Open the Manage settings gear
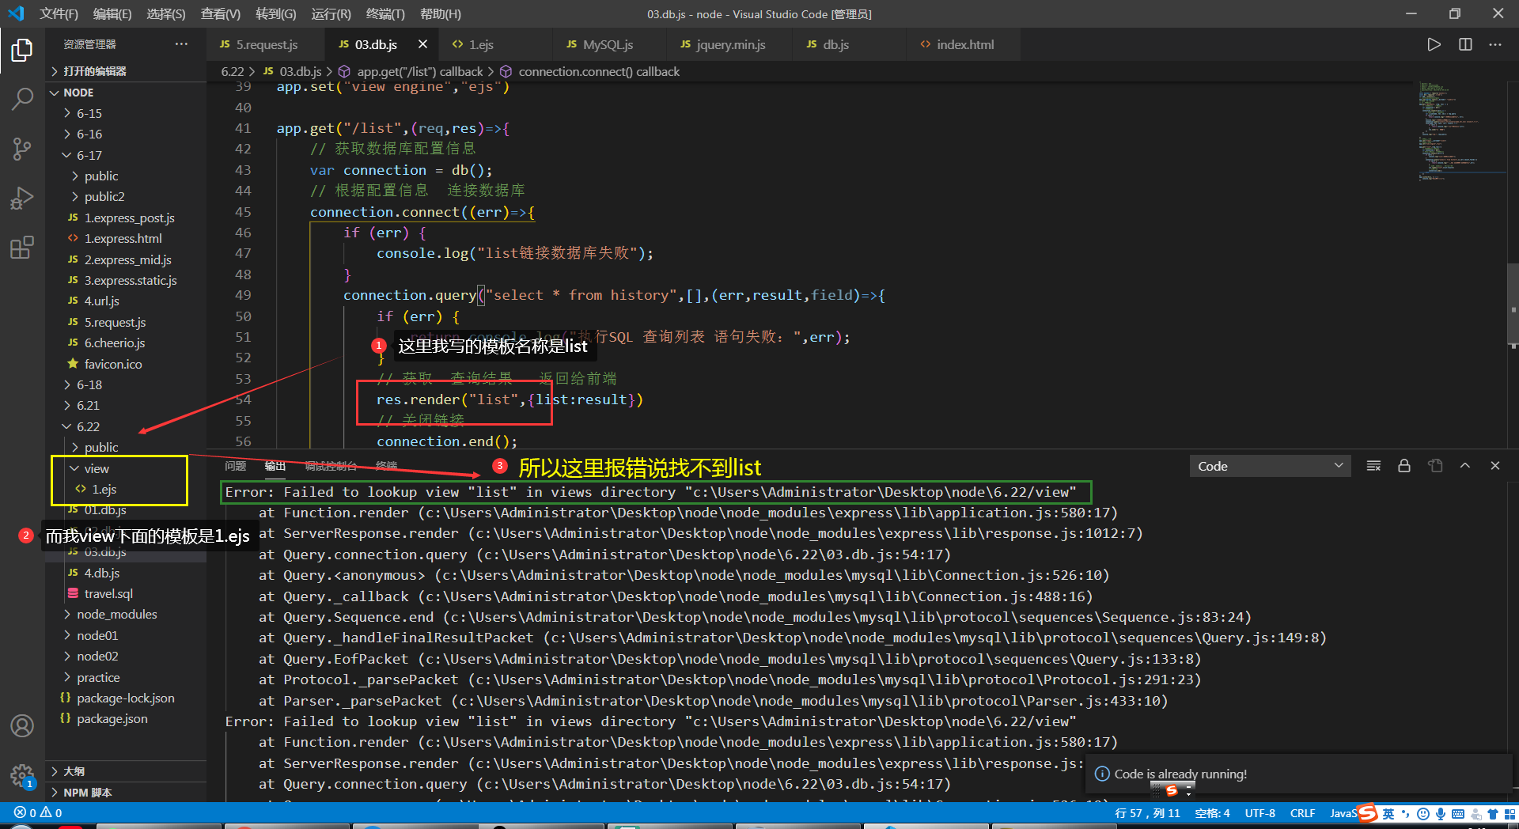This screenshot has height=829, width=1519. (21, 776)
